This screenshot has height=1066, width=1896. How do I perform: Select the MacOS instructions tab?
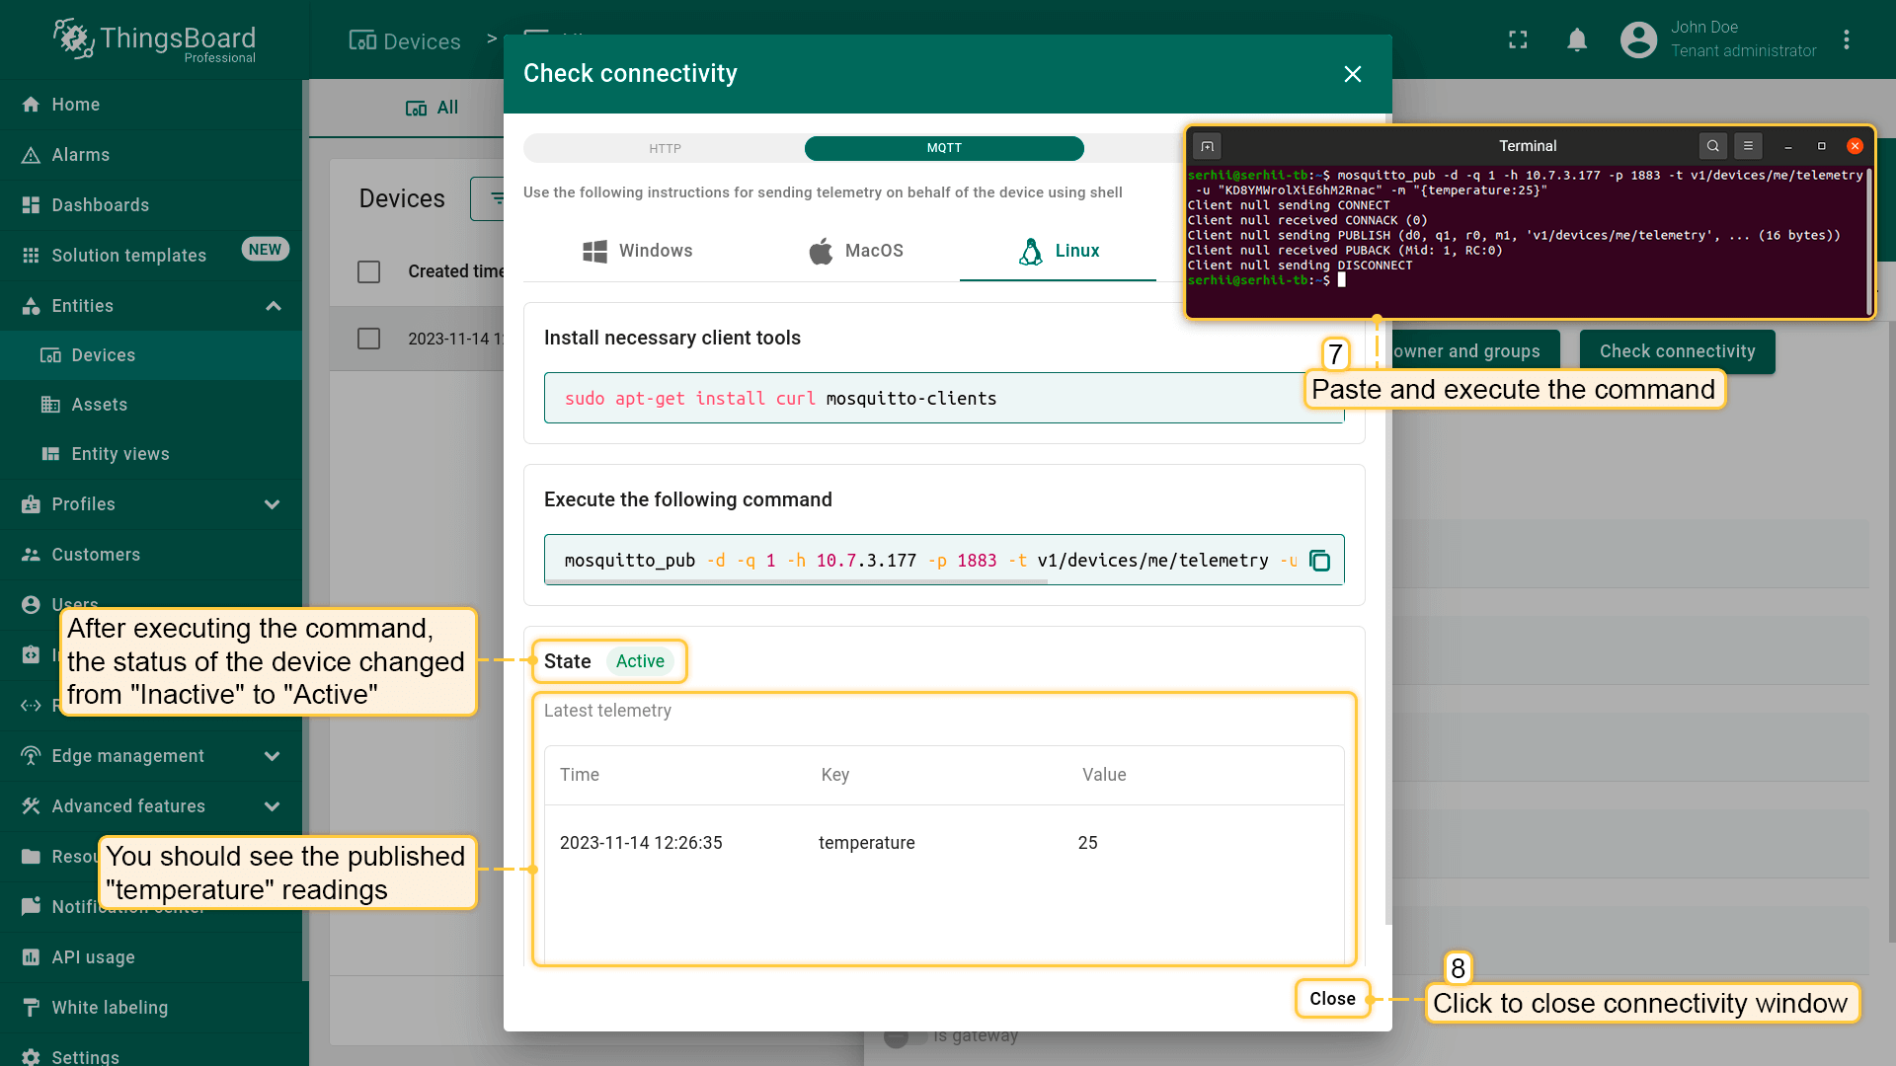pos(855,251)
